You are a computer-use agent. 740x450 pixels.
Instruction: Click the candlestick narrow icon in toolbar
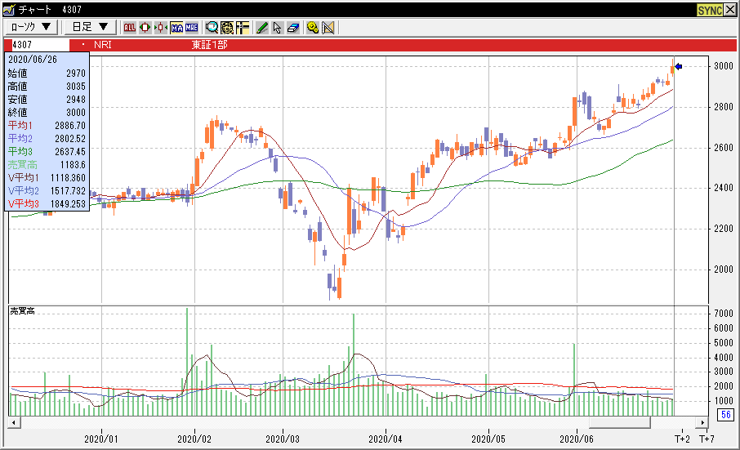point(160,27)
